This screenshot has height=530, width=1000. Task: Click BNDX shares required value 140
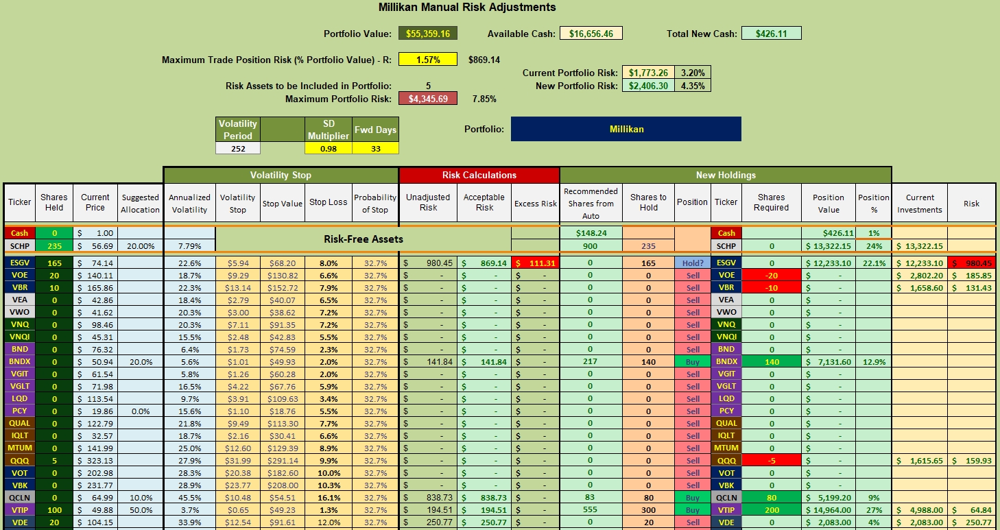[772, 361]
